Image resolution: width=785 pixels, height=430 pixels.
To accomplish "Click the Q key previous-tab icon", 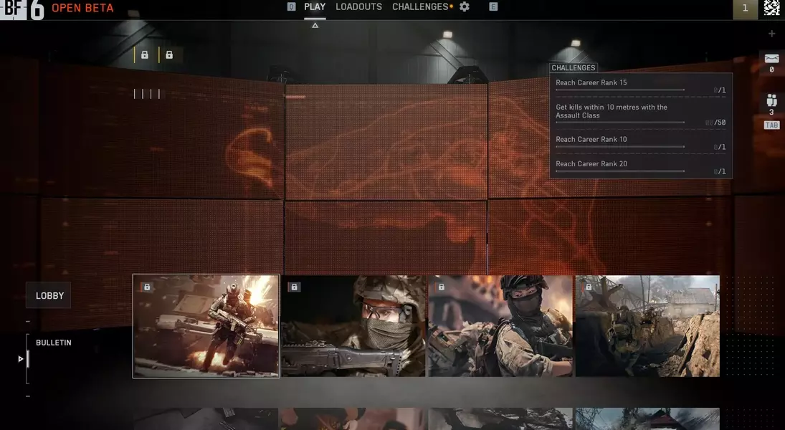I will (x=291, y=6).
